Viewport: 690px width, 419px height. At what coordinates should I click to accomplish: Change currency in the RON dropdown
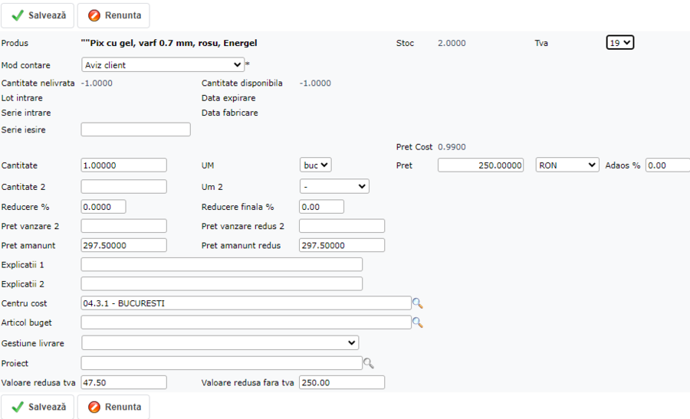(567, 165)
